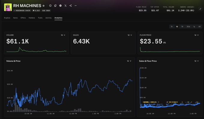Open the Sales card 1d dropdown
The image size is (204, 119).
point(130,35)
